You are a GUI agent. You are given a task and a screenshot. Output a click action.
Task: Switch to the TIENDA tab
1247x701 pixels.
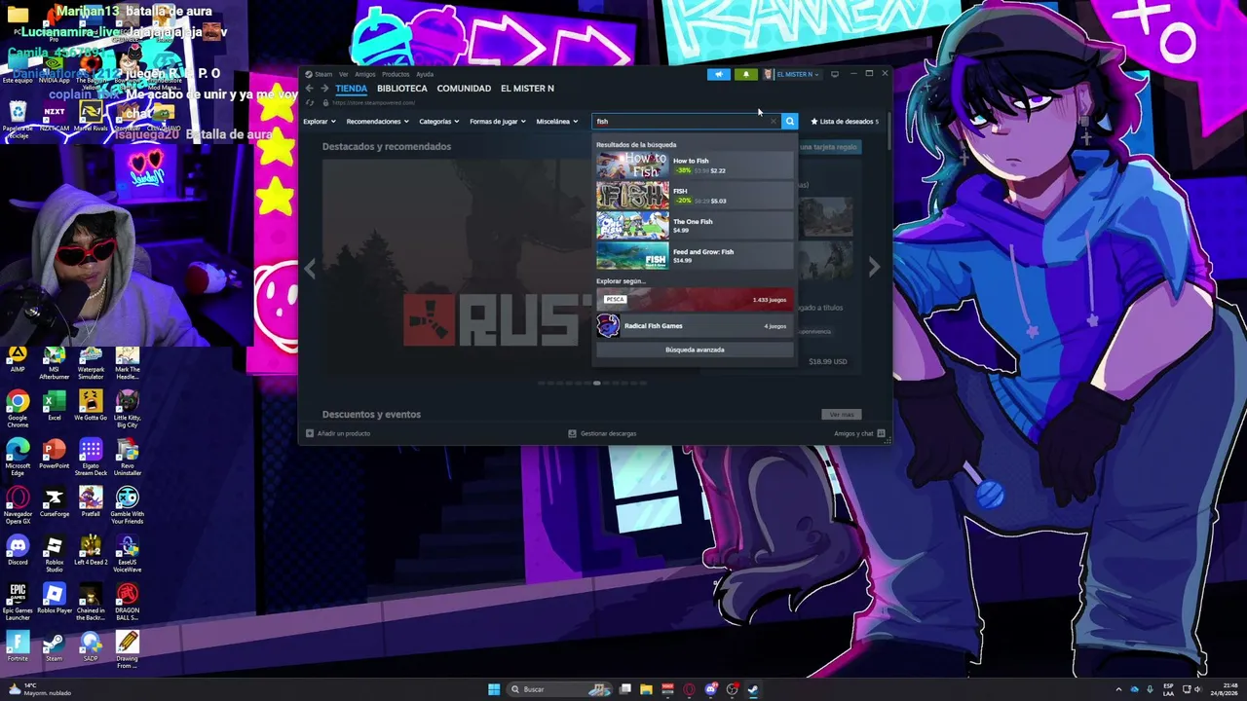(352, 89)
